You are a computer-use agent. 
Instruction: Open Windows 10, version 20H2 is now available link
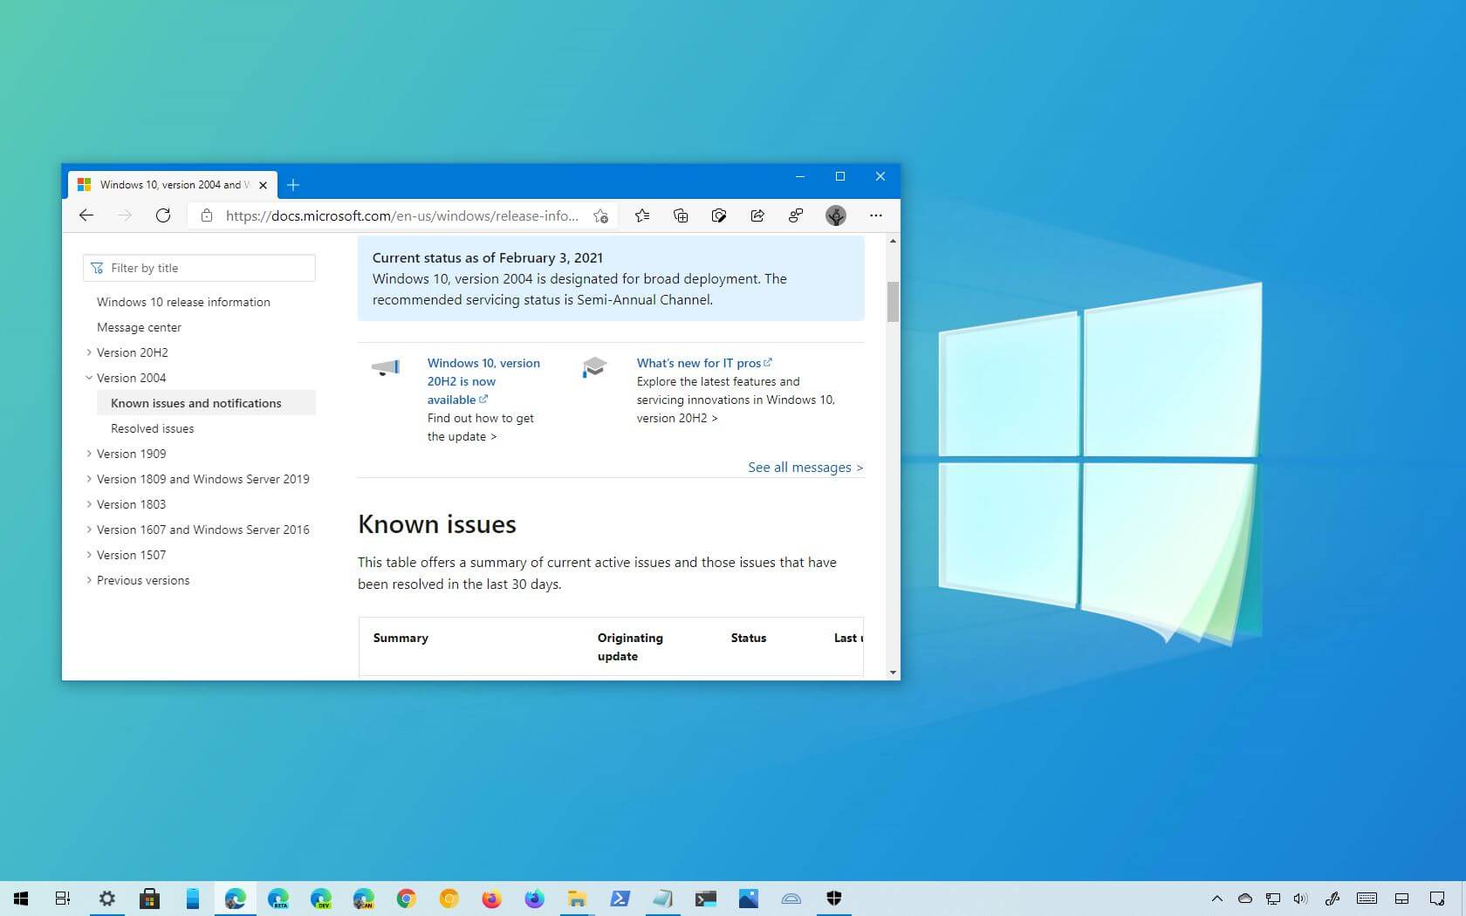[483, 381]
